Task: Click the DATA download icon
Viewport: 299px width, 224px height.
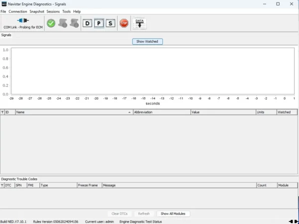Action: pyautogui.click(x=140, y=23)
